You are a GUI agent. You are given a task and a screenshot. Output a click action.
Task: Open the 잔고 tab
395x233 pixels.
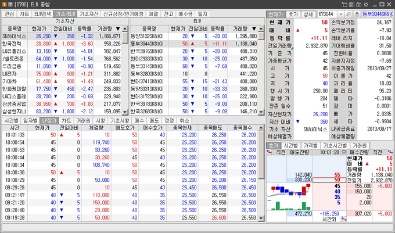point(168,14)
